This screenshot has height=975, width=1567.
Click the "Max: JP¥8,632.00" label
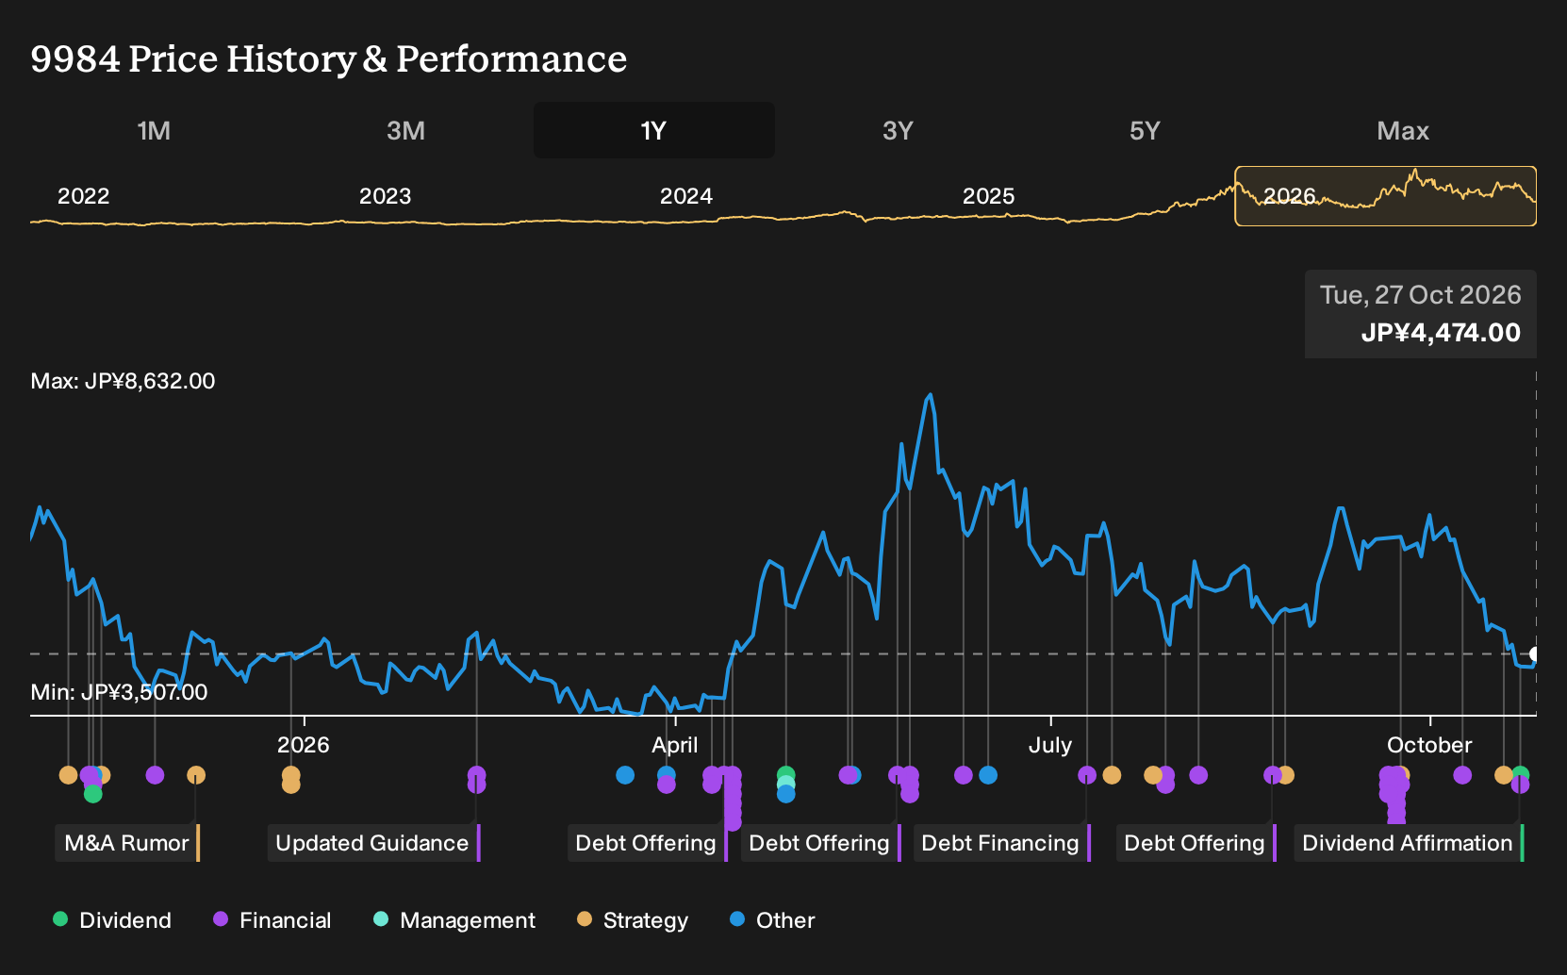click(124, 381)
